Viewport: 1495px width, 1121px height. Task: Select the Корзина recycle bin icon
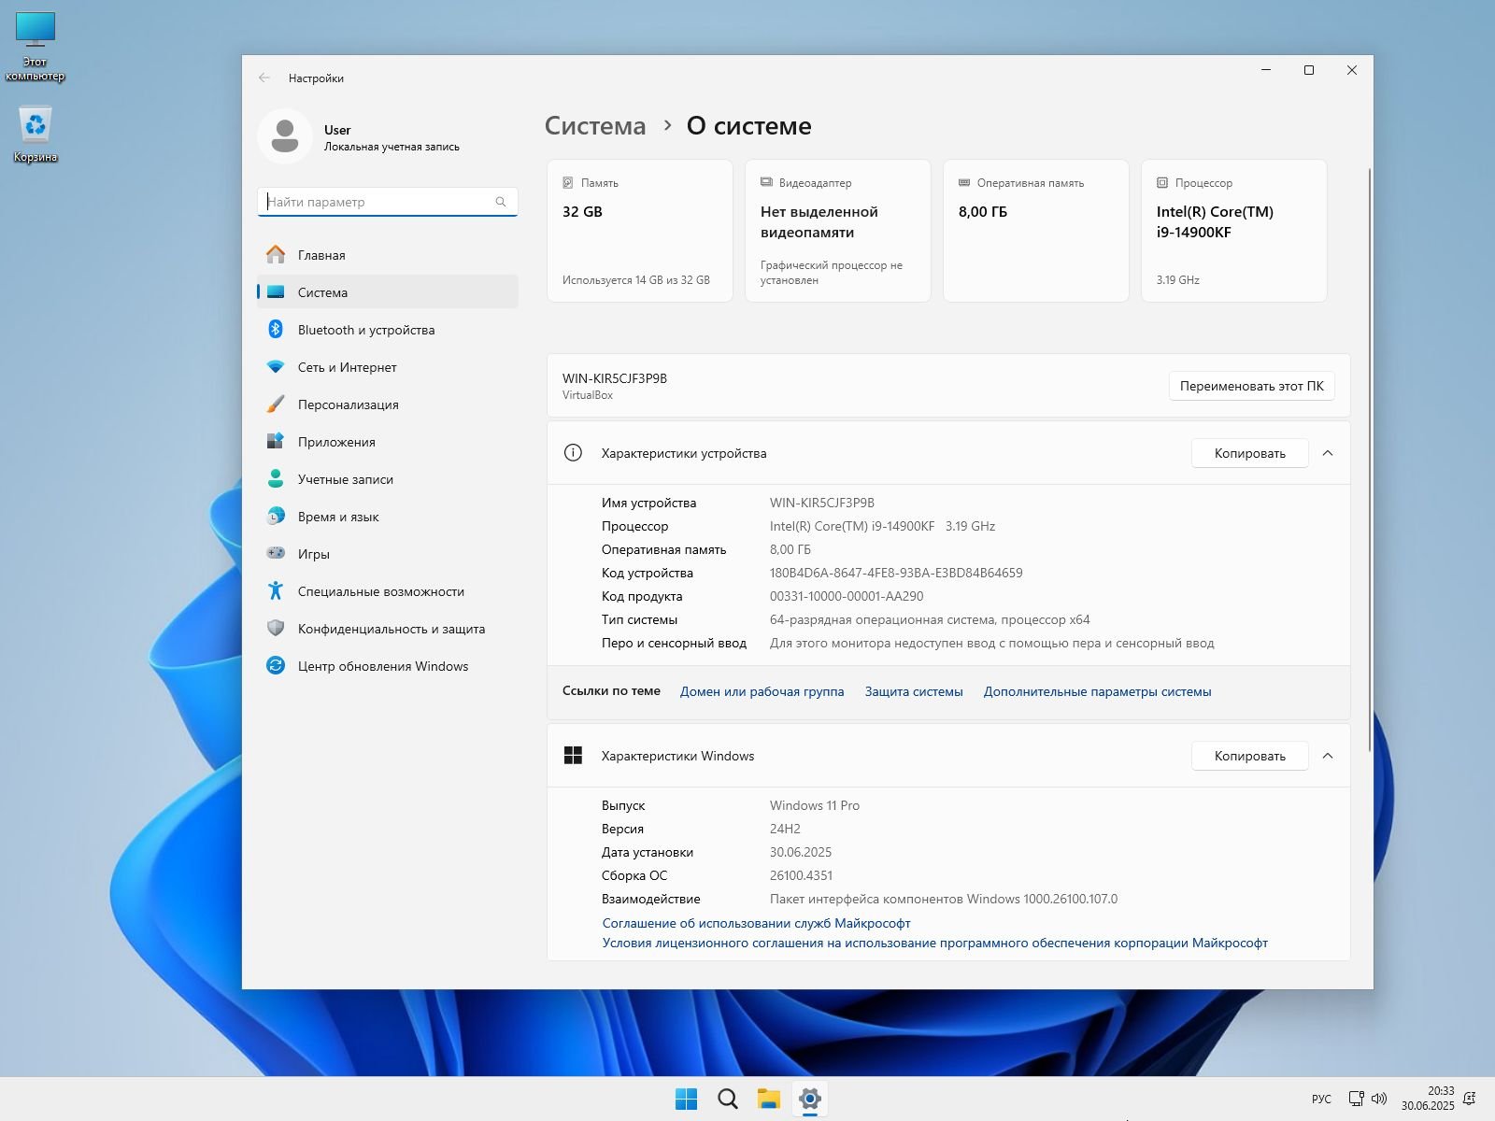36,135
